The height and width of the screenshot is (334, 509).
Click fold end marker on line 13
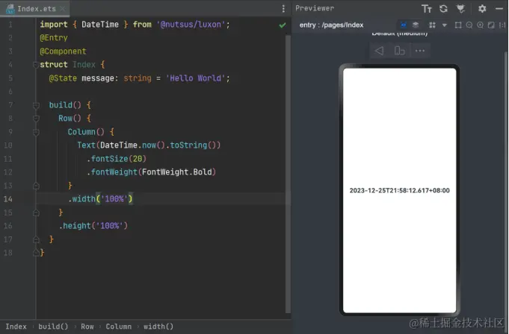click(36, 186)
